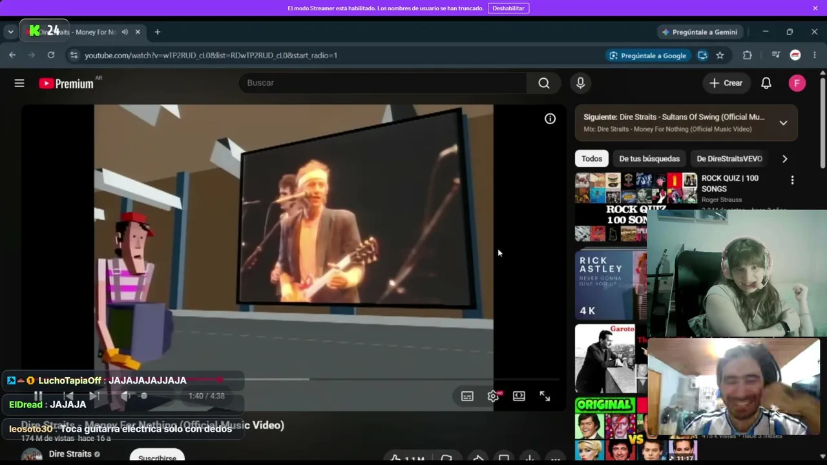Subscribe with the Suscribirse button
This screenshot has width=827, height=465.
pos(157,457)
